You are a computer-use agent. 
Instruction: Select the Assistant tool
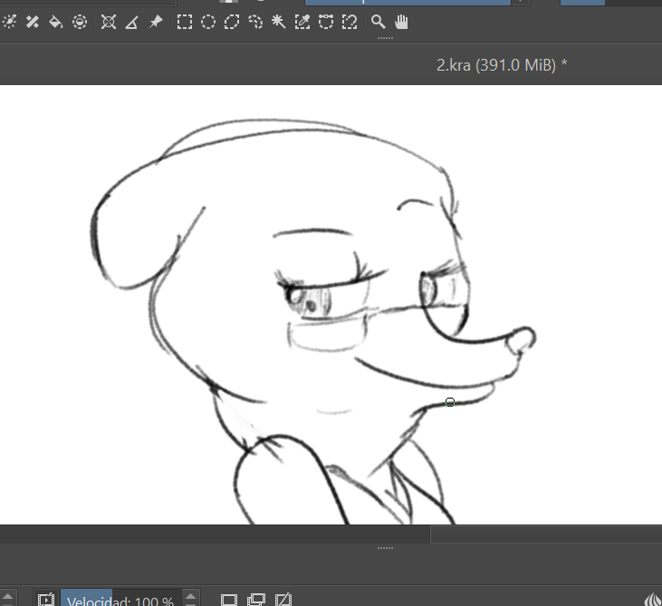point(109,22)
